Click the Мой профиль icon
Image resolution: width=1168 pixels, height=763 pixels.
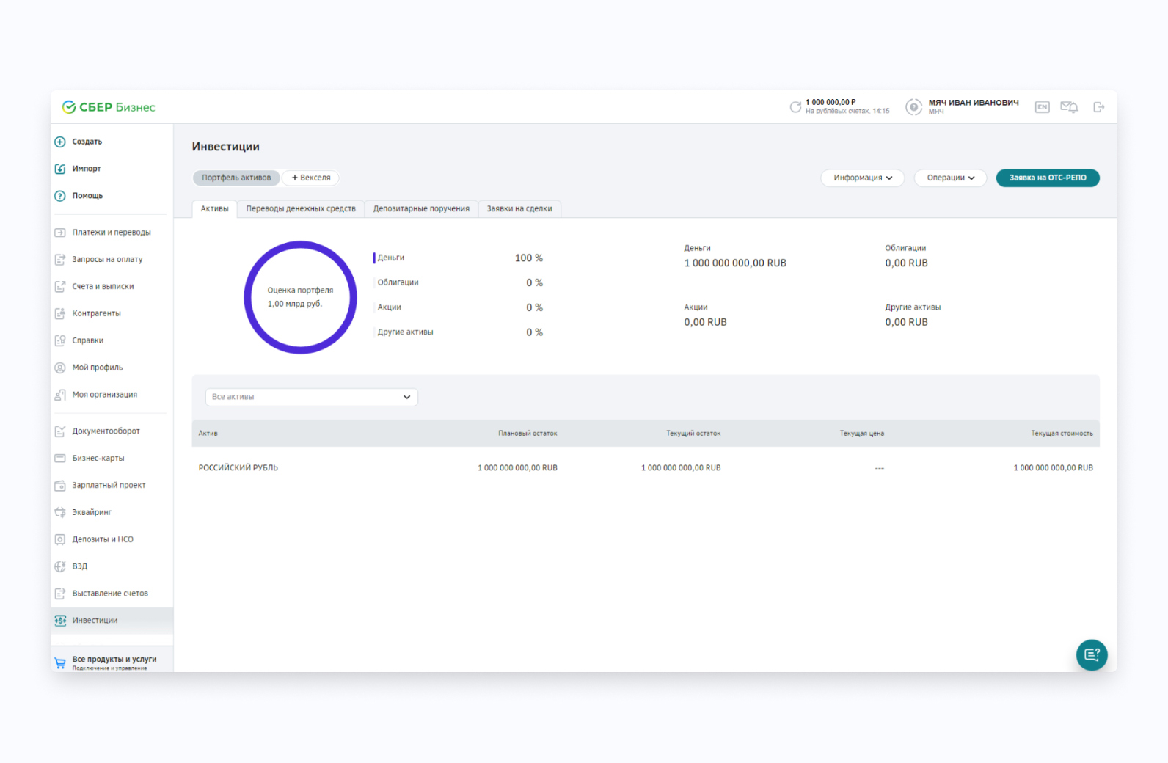60,368
